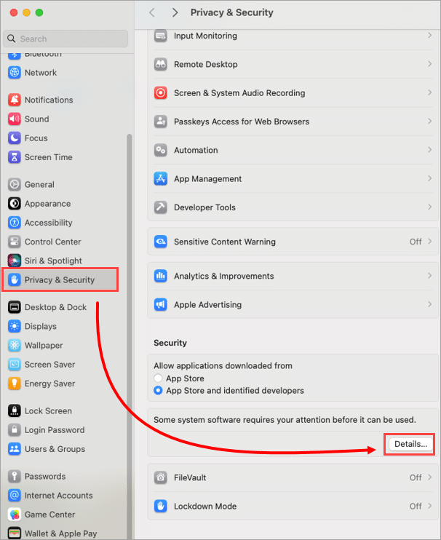Click the Control Center icon

click(x=14, y=242)
